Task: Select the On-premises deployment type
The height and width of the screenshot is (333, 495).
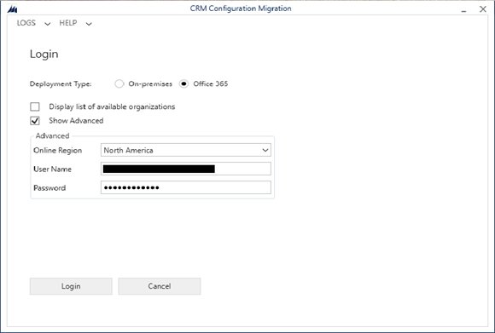Action: (x=119, y=83)
